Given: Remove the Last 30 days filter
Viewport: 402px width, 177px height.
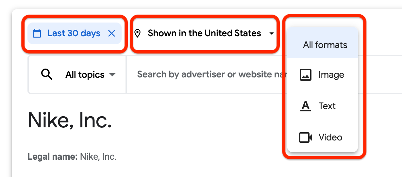Looking at the screenshot, I should (x=112, y=33).
